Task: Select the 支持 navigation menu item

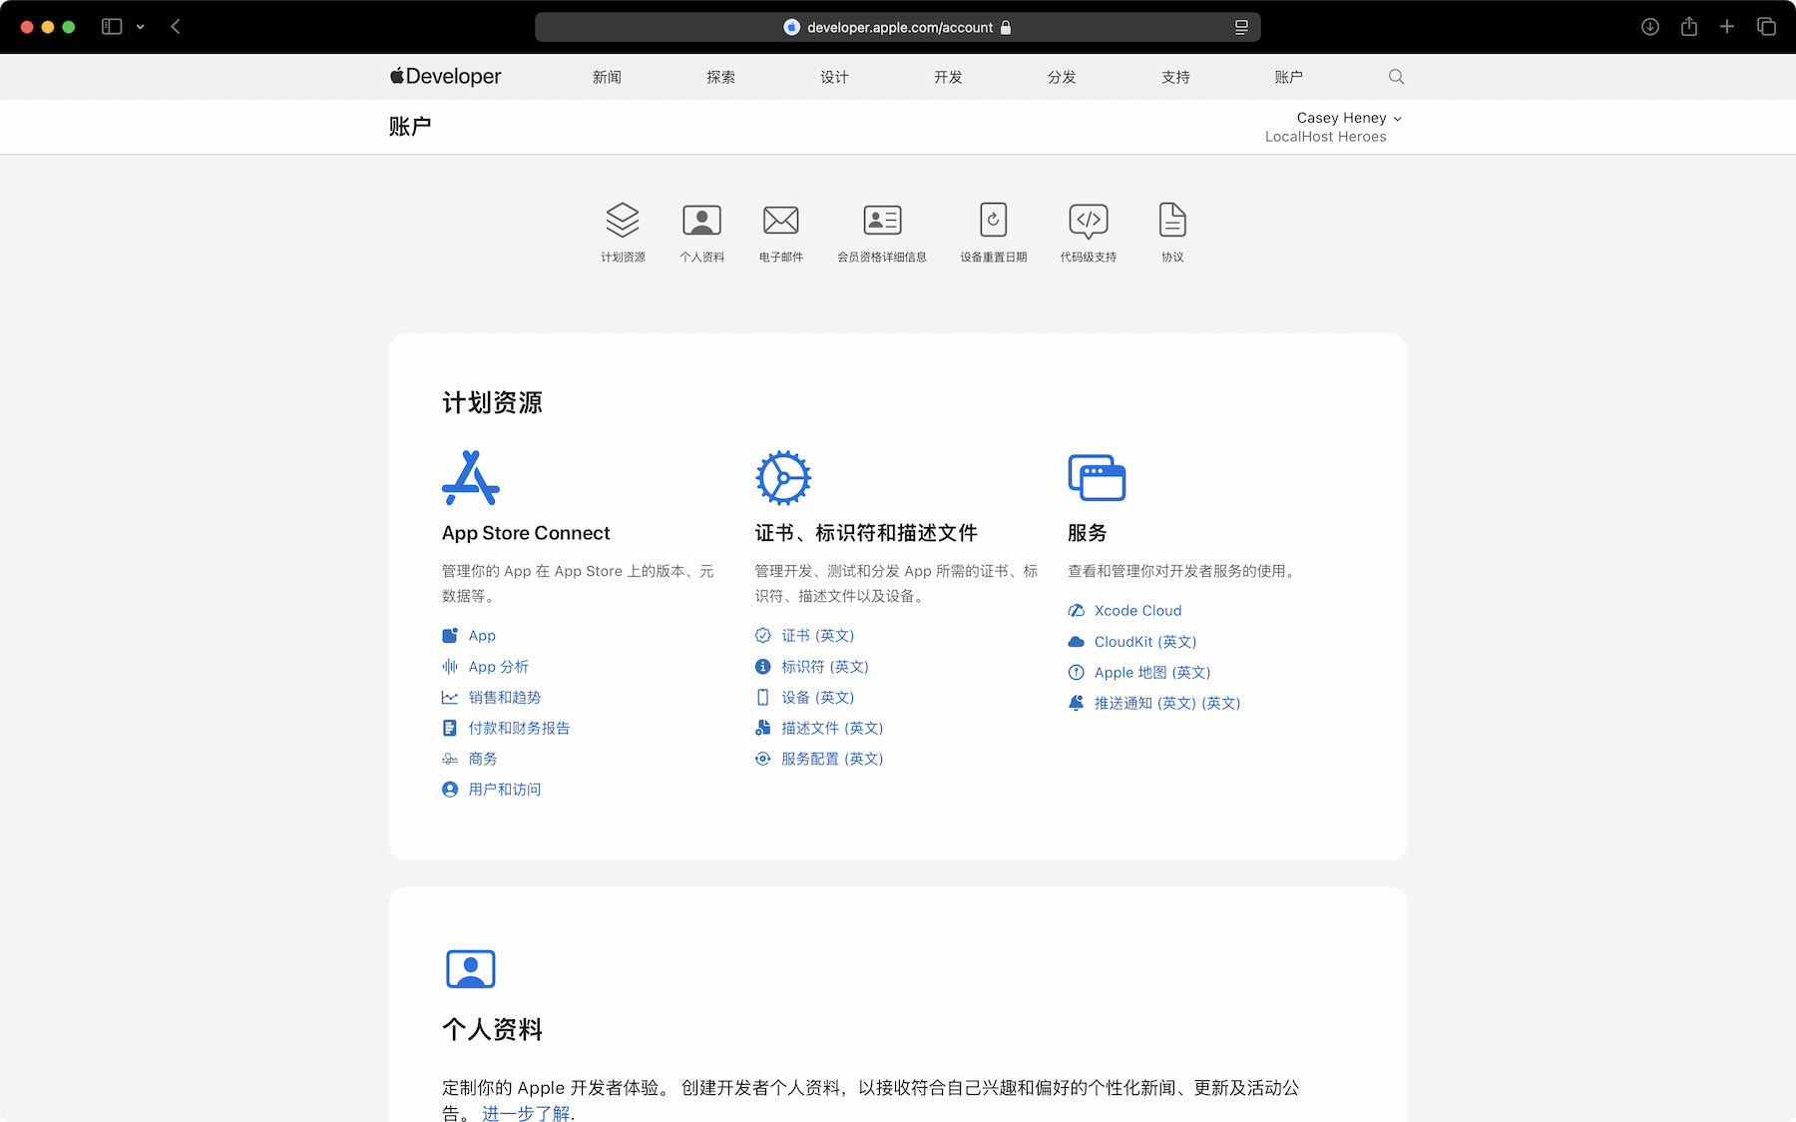Action: 1175,77
